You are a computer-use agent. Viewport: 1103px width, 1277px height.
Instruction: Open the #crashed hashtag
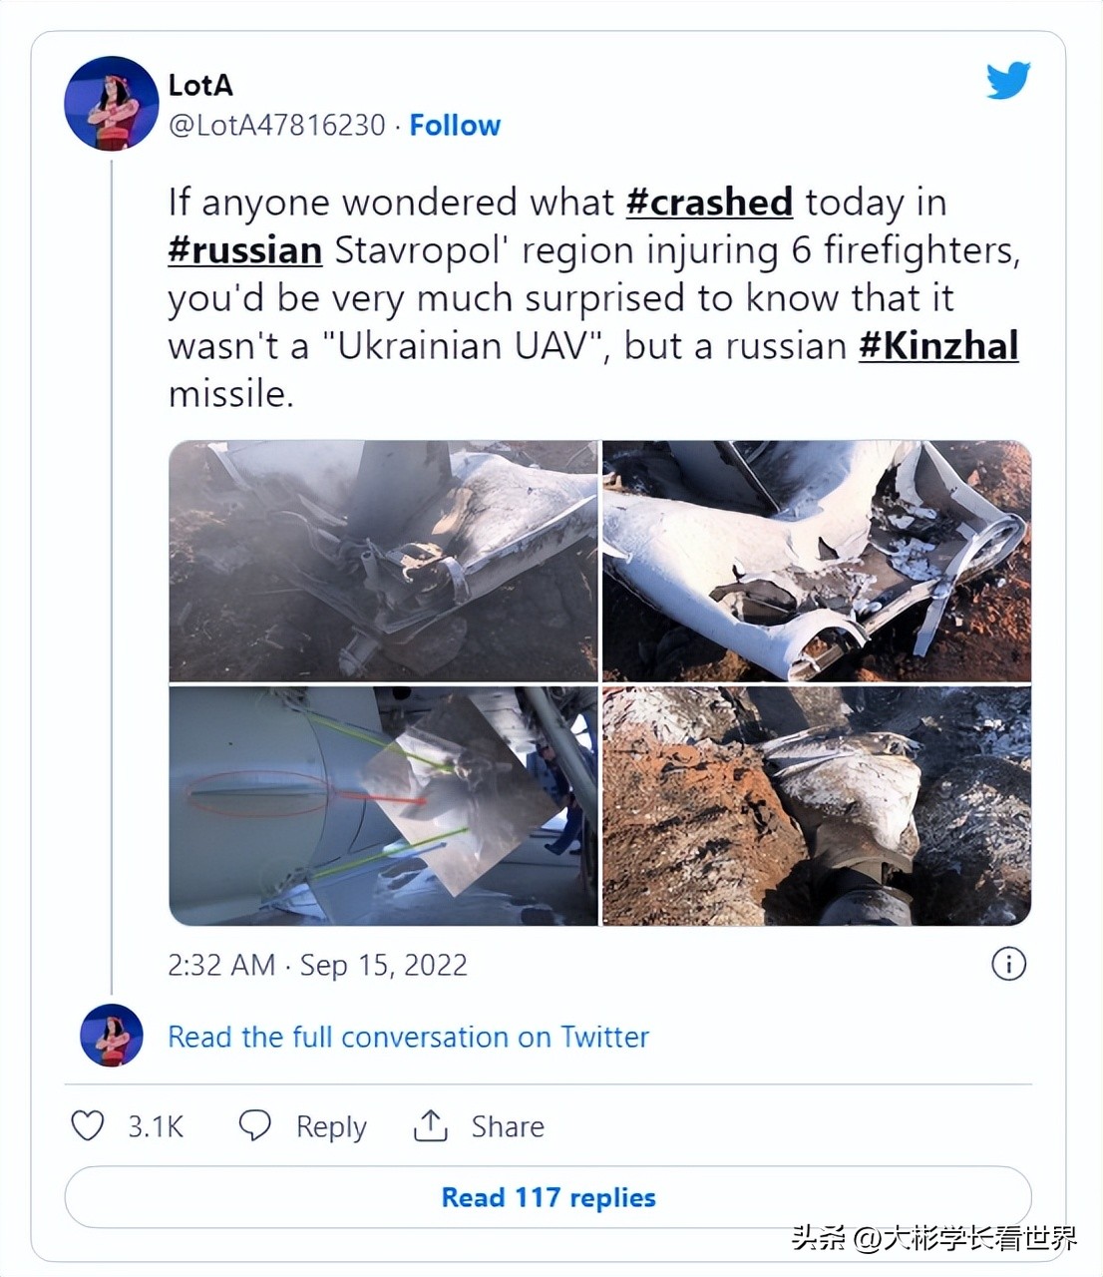point(709,203)
